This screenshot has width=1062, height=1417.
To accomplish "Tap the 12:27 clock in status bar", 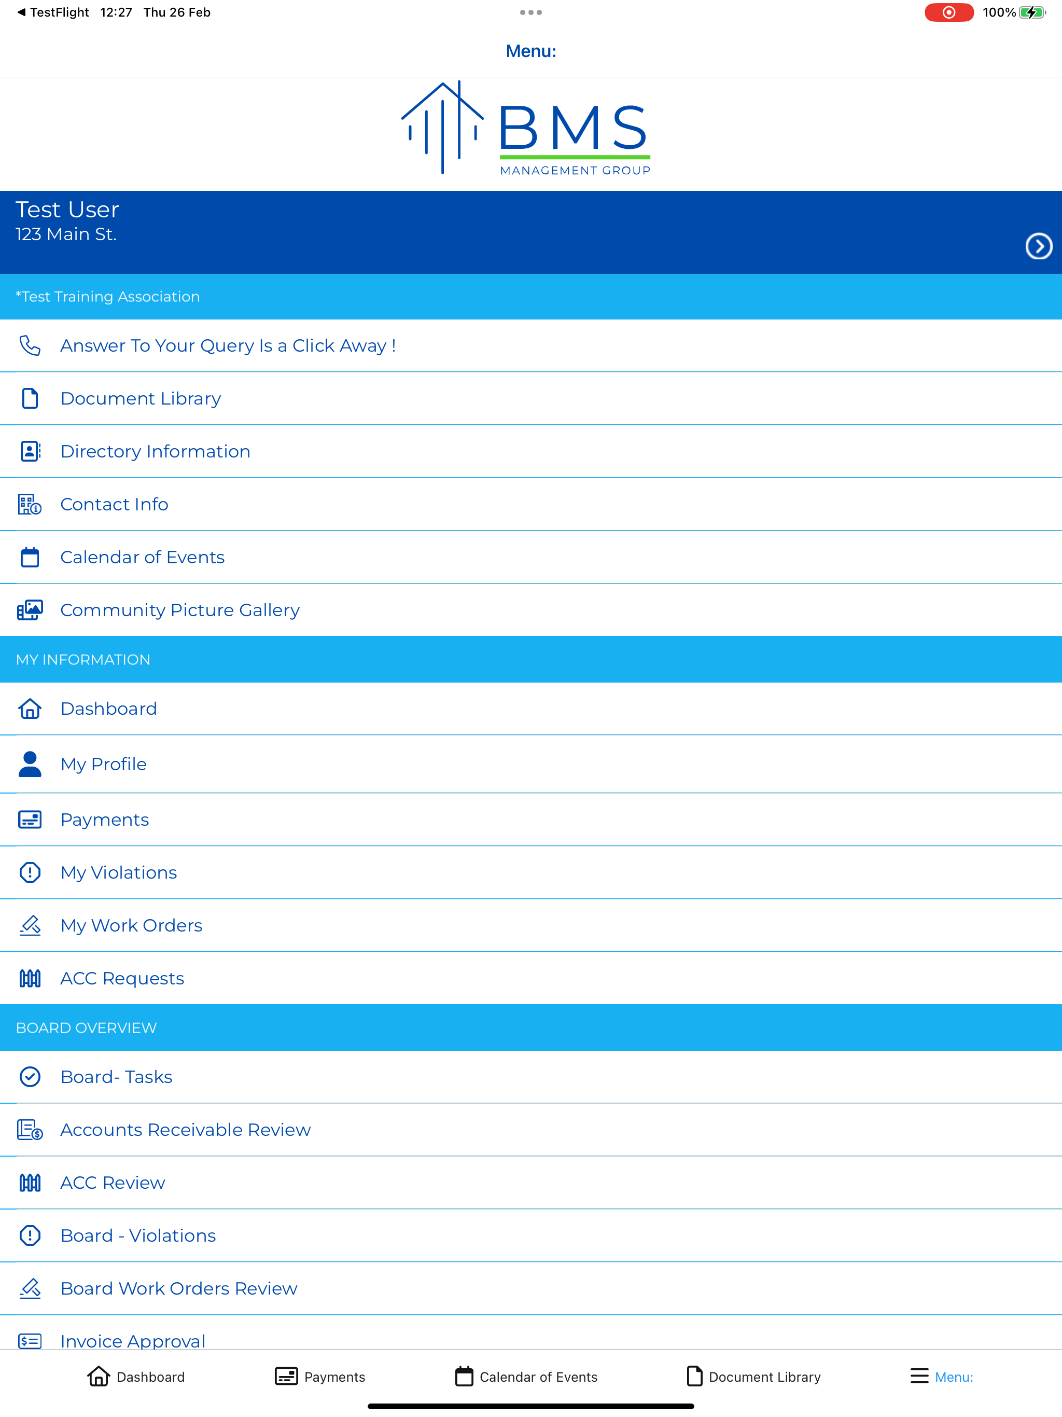I will (116, 12).
